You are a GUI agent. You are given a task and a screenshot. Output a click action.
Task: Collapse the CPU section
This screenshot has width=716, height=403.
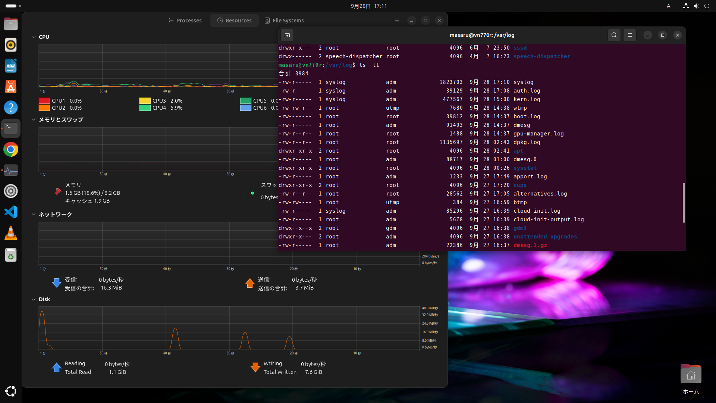(x=34, y=37)
